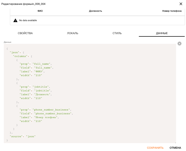Click the Должность column header
Image resolution: width=186 pixels, height=151 pixels.
click(x=96, y=11)
